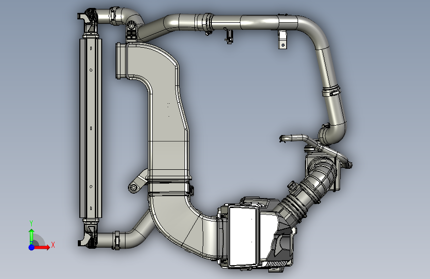The height and width of the screenshot is (279, 430).
Task: Click the red X axis arrow of the triad
Action: [x=42, y=247]
